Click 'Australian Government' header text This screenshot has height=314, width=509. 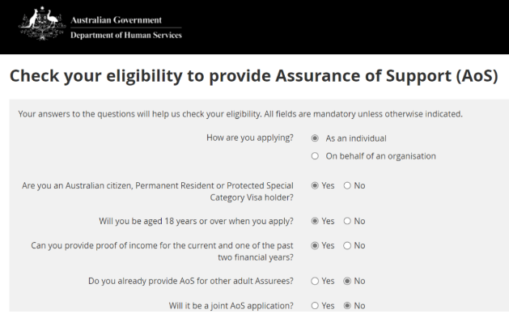tap(117, 20)
